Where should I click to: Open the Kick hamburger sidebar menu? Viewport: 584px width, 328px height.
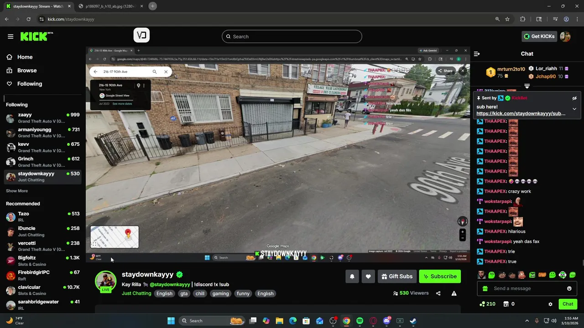[x=10, y=36]
